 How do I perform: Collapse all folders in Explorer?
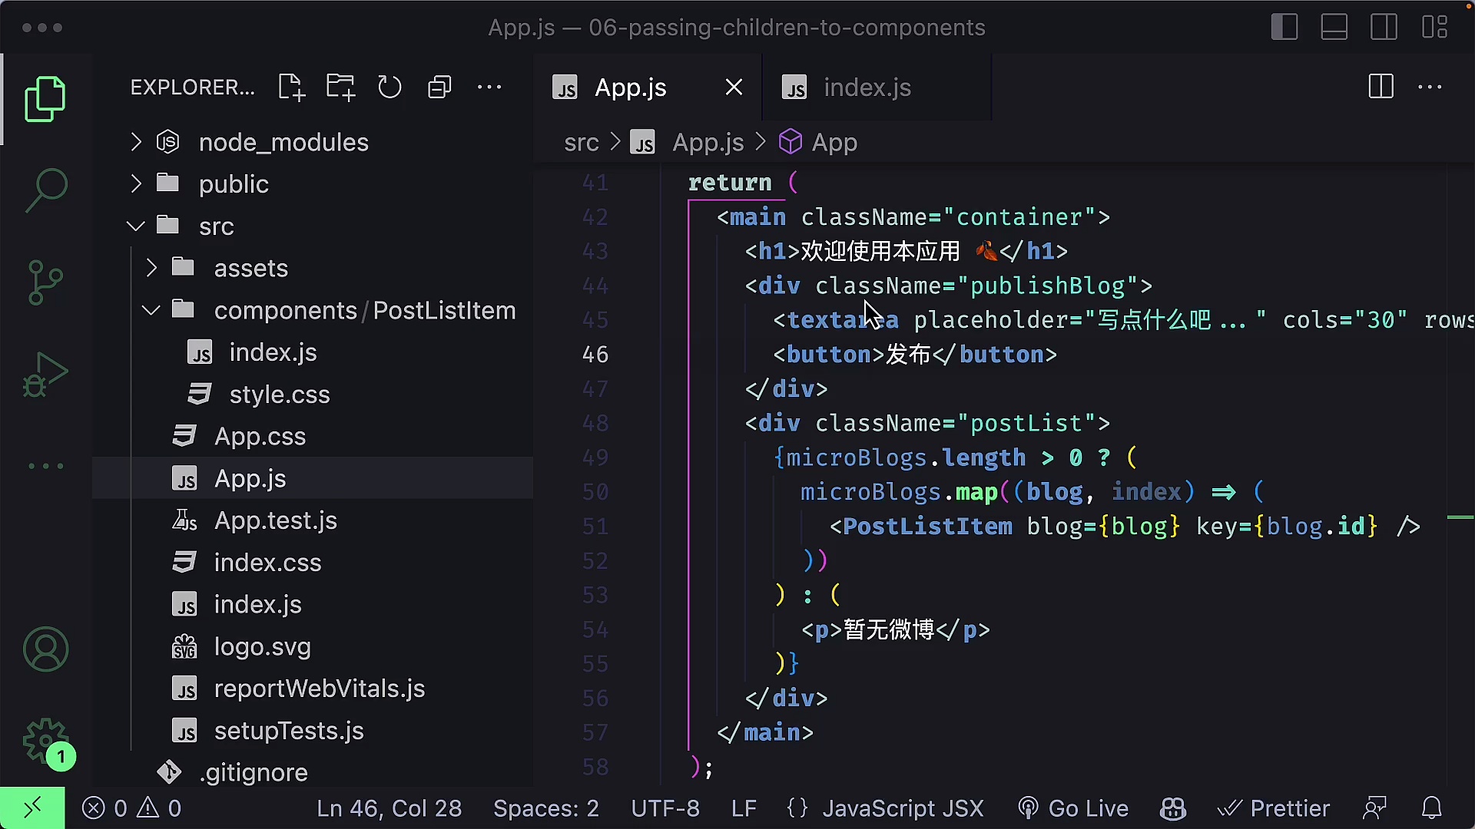439,88
